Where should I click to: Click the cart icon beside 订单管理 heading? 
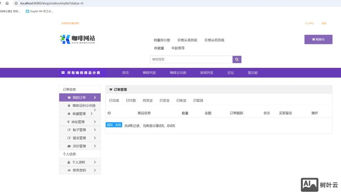(111, 89)
